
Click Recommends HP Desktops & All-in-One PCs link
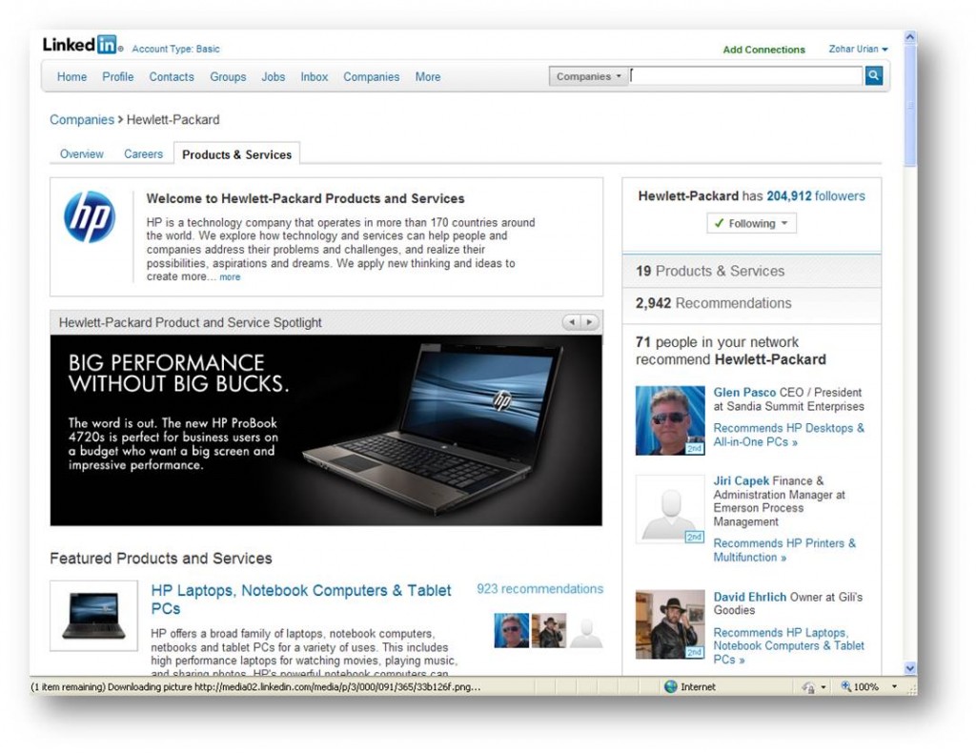788,435
